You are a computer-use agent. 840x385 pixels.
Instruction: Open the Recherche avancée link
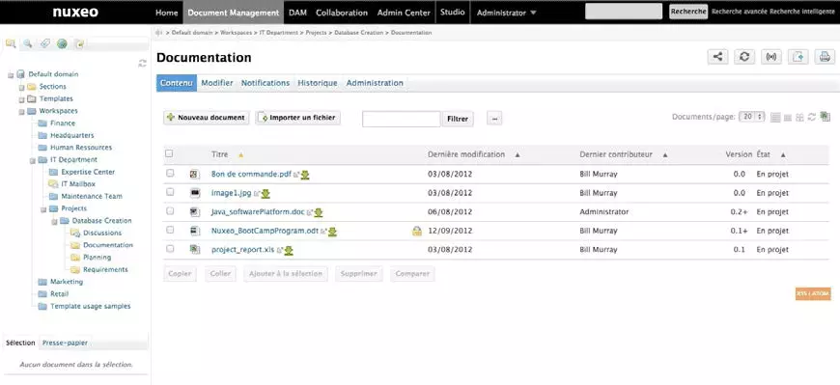(740, 12)
